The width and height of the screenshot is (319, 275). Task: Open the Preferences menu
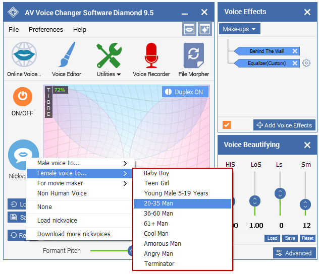[46, 30]
